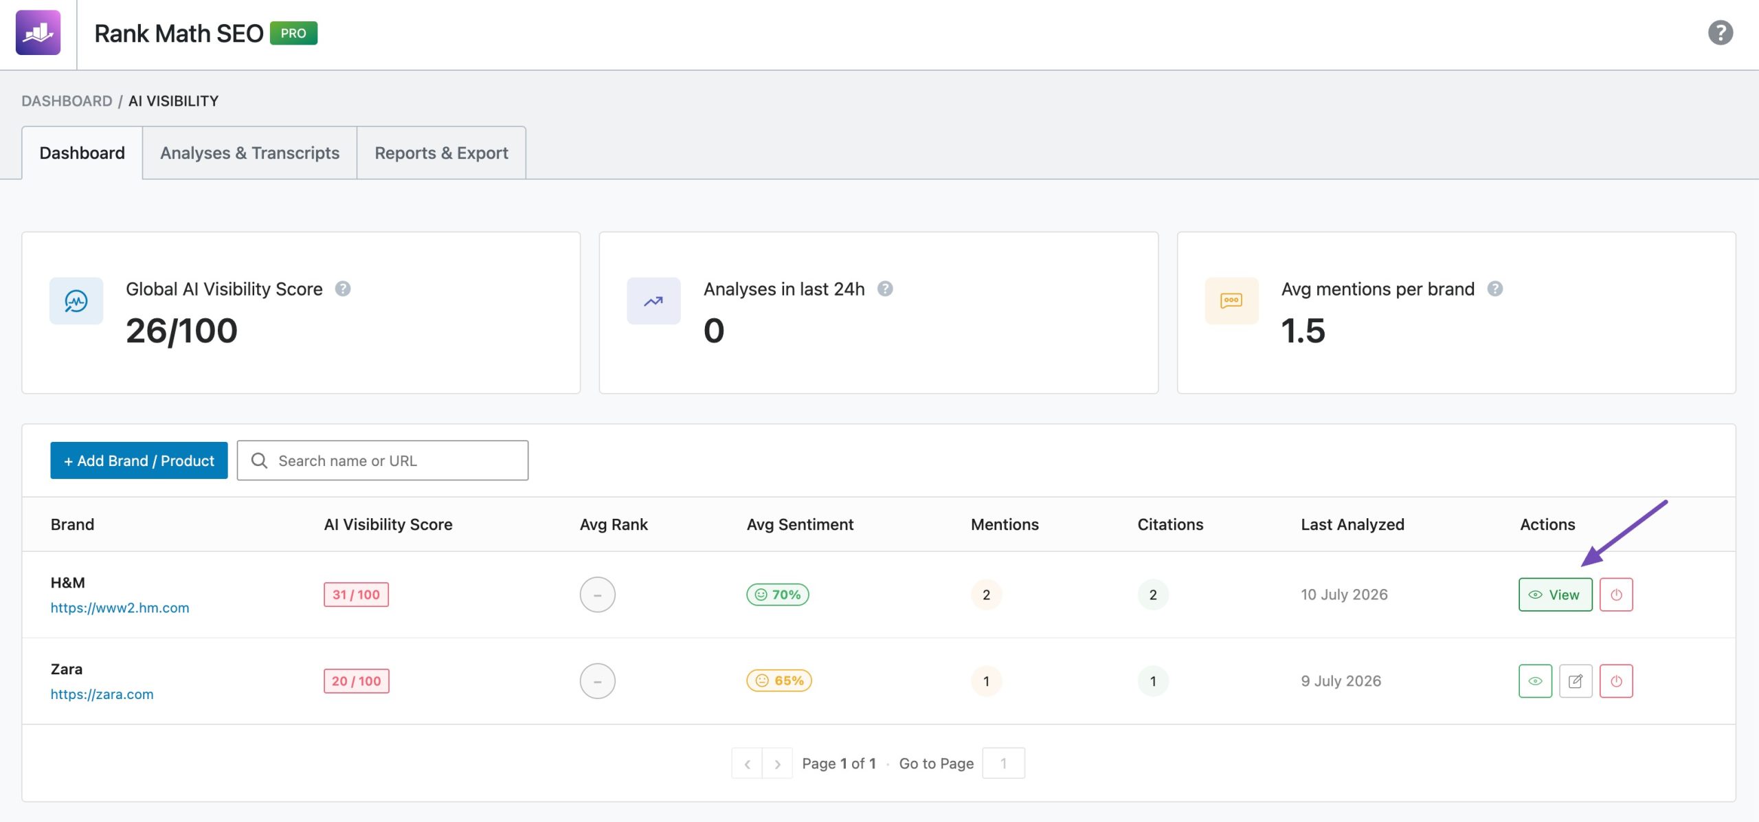Click Zara mentions count 1
Viewport: 1759px width, 822px height.
986,681
